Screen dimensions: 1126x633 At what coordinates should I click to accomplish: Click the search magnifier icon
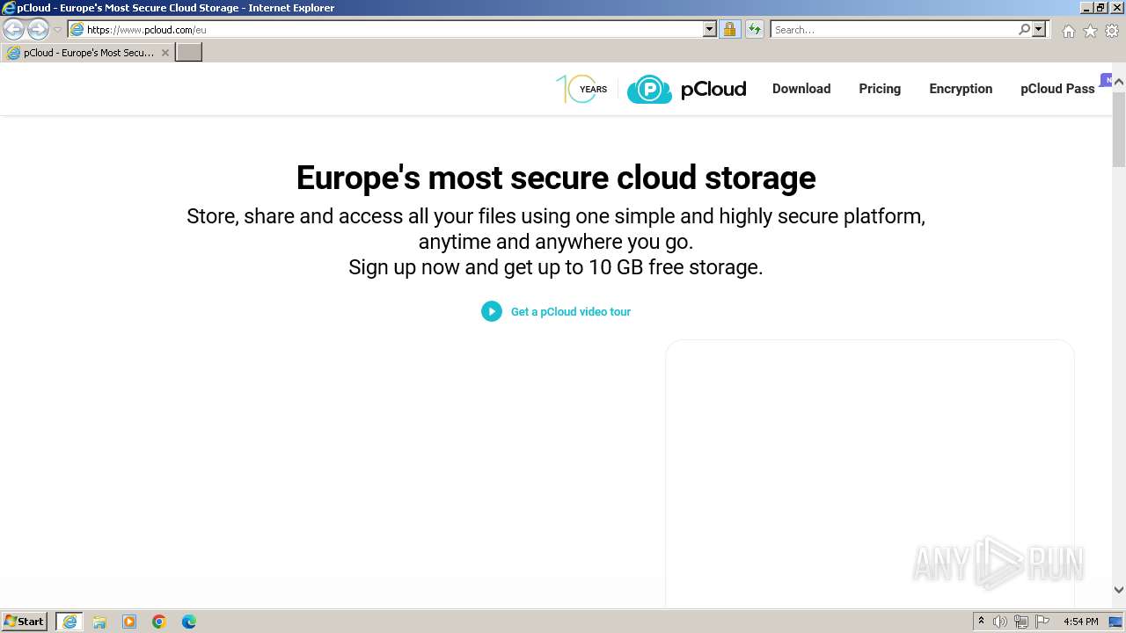point(1024,29)
